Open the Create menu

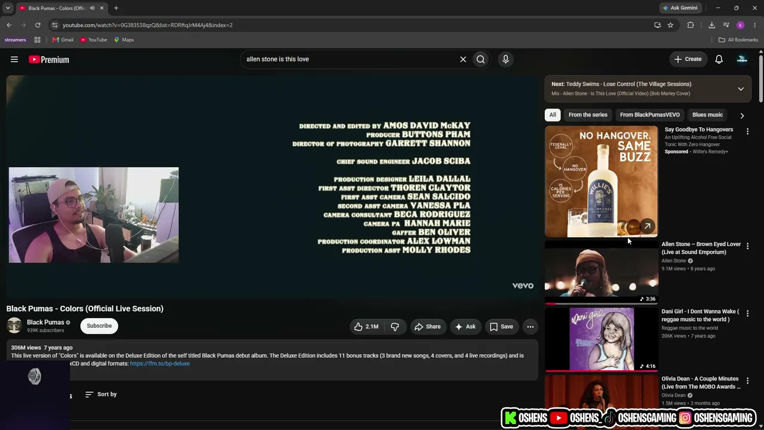pos(688,59)
